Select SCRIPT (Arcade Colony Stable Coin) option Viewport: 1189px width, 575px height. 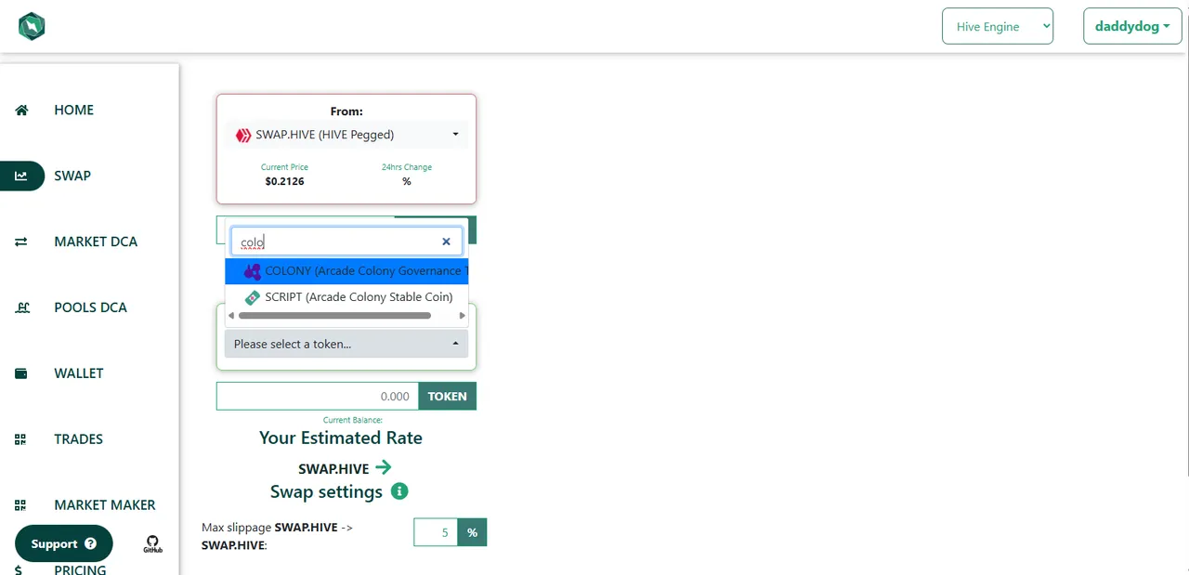[x=346, y=297]
